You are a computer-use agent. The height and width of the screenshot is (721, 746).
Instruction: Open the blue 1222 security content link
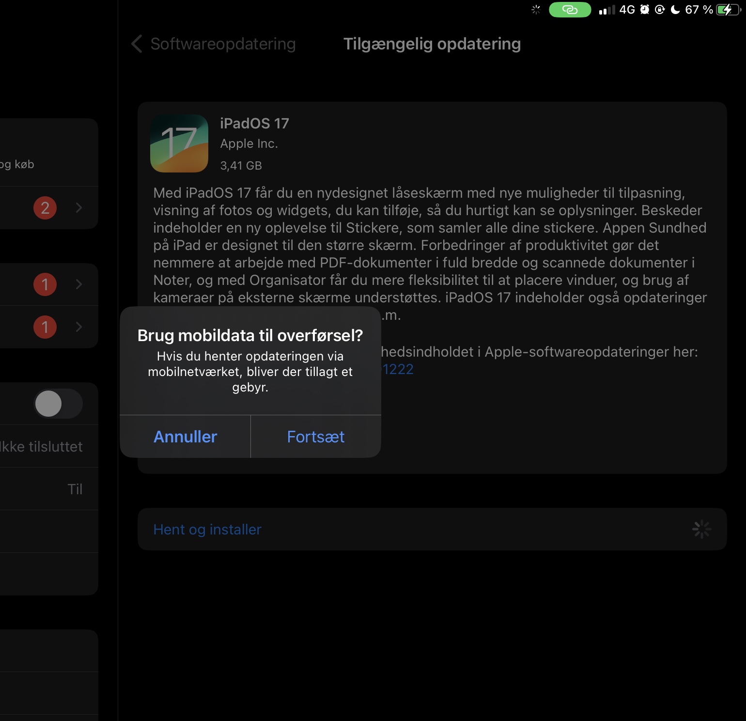click(398, 369)
